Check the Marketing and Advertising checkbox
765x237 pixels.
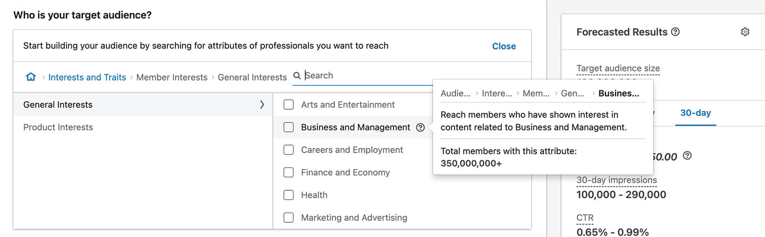click(289, 217)
